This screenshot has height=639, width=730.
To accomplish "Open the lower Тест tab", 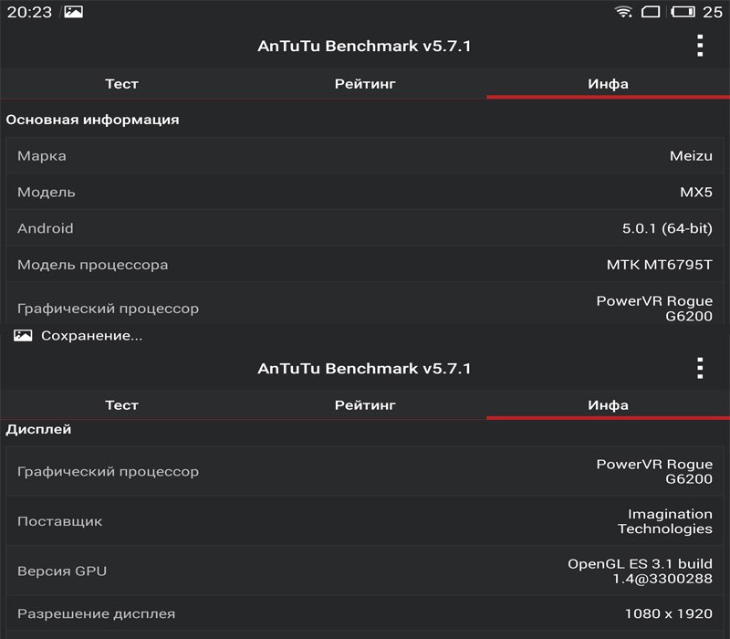I will pos(121,405).
